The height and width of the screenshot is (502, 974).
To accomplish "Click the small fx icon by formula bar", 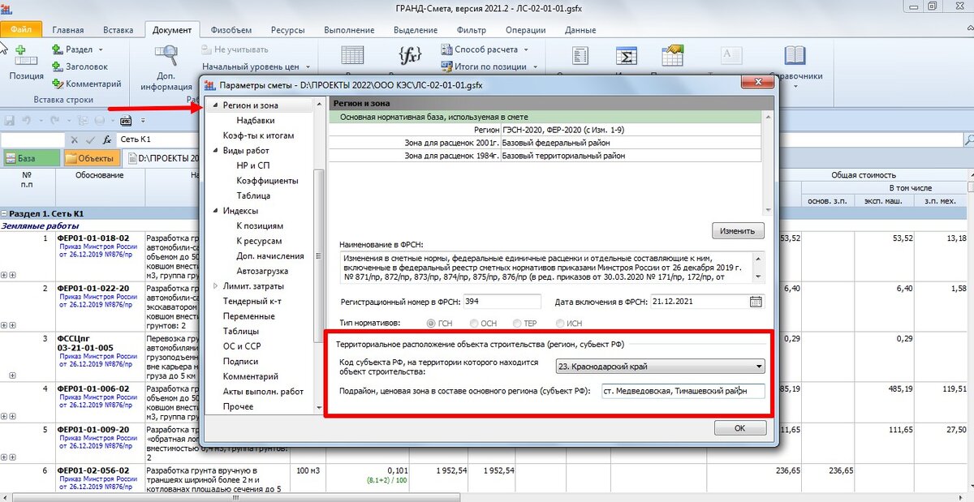I will [x=107, y=139].
